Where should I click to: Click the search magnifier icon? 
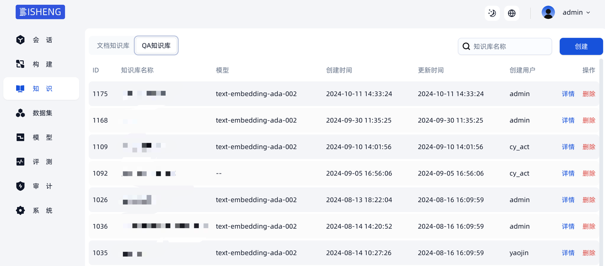(x=466, y=46)
